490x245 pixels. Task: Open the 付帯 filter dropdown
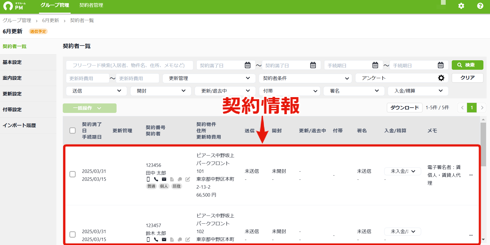[x=290, y=91]
